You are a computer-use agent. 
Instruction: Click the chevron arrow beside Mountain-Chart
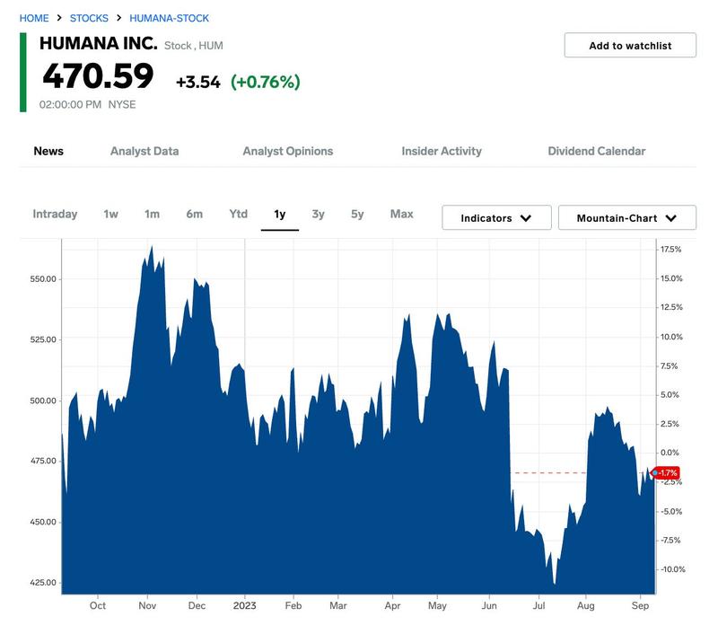point(670,218)
